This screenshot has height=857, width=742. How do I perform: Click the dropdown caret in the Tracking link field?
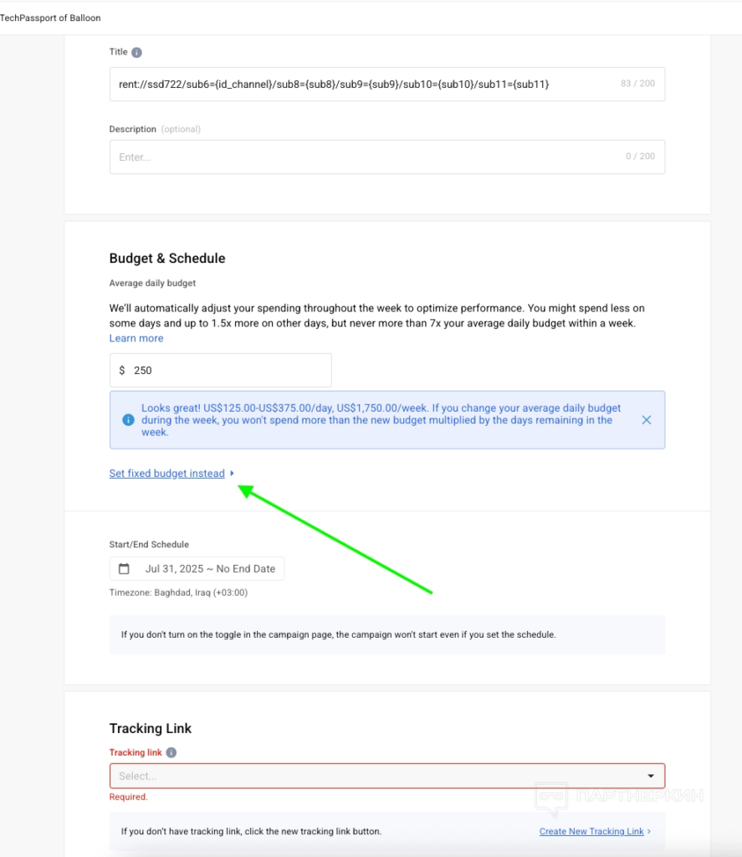coord(652,776)
